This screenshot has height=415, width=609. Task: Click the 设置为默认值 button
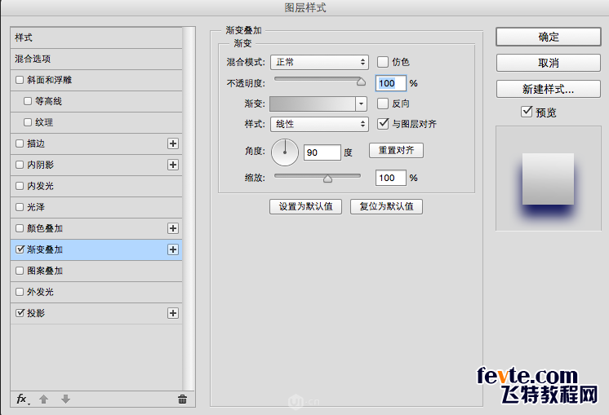pos(305,206)
